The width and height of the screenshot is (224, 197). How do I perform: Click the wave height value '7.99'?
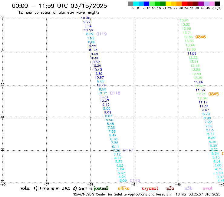[208, 122]
